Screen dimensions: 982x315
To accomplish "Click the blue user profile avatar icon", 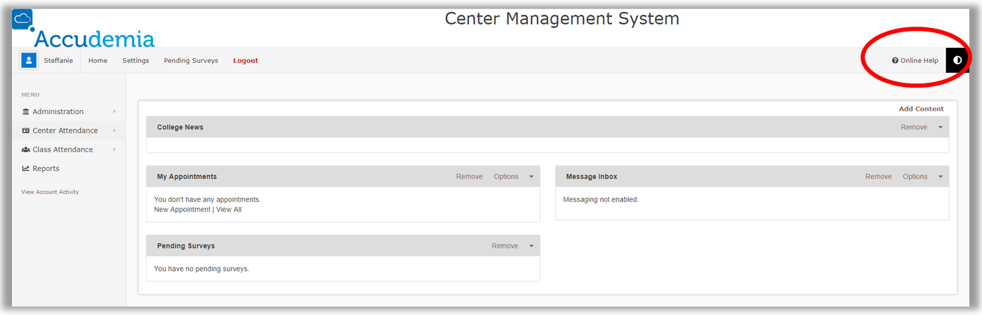I will [x=29, y=60].
